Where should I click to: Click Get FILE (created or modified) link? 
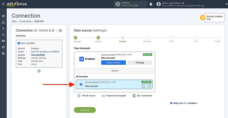pos(45,52)
